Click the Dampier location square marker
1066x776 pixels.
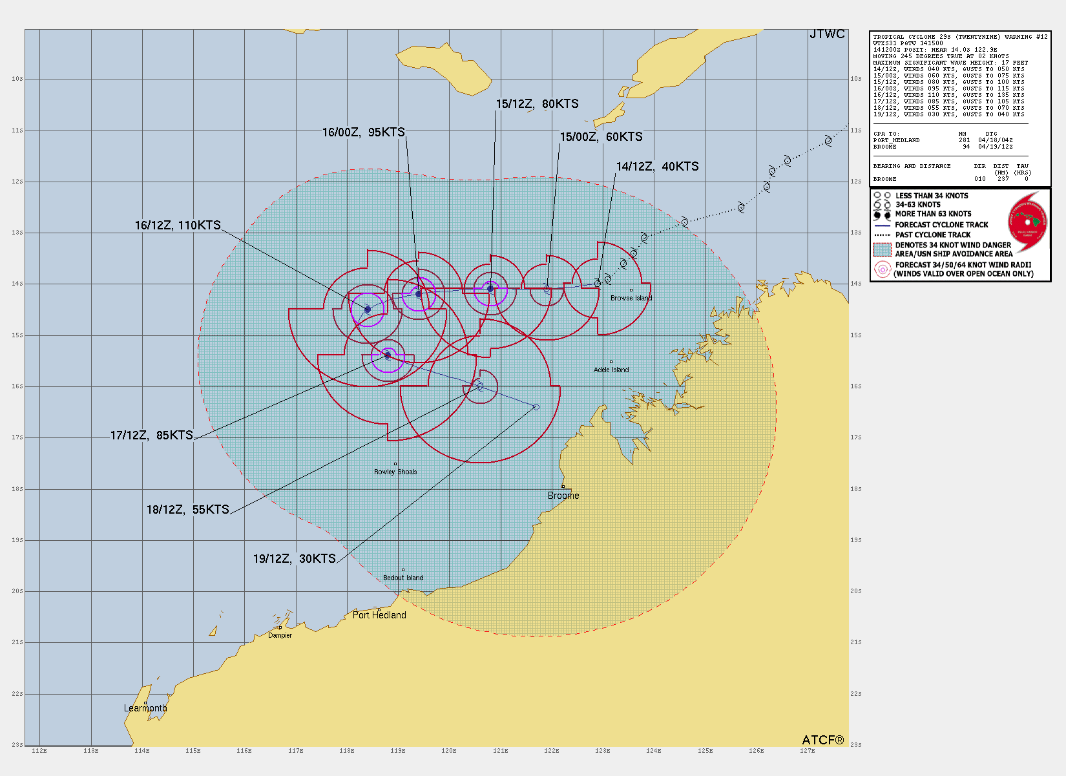(280, 627)
